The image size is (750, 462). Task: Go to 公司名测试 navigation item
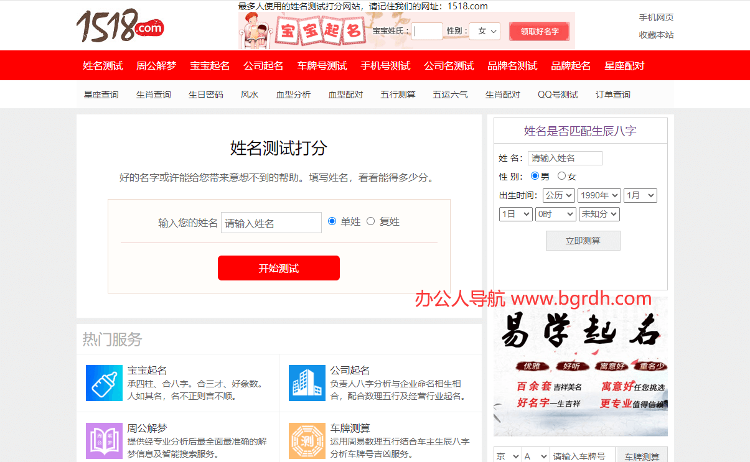pyautogui.click(x=449, y=66)
